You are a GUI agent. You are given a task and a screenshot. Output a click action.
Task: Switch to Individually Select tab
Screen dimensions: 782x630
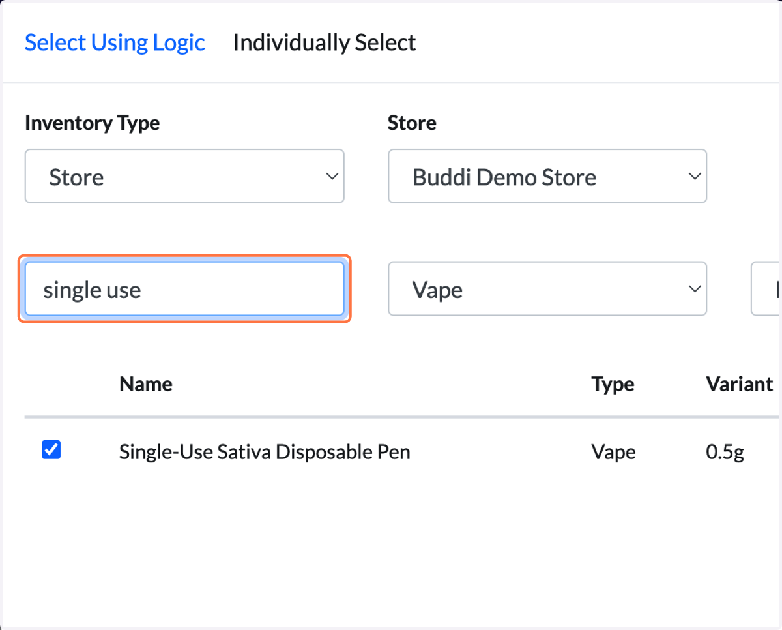(325, 42)
